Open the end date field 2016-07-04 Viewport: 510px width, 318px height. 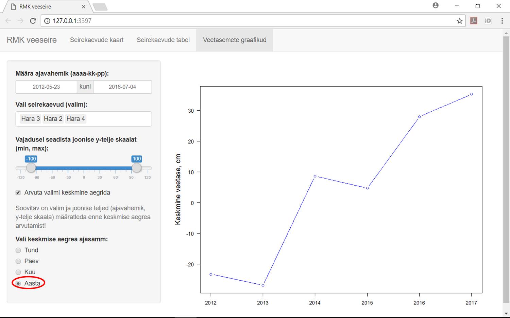coord(122,87)
